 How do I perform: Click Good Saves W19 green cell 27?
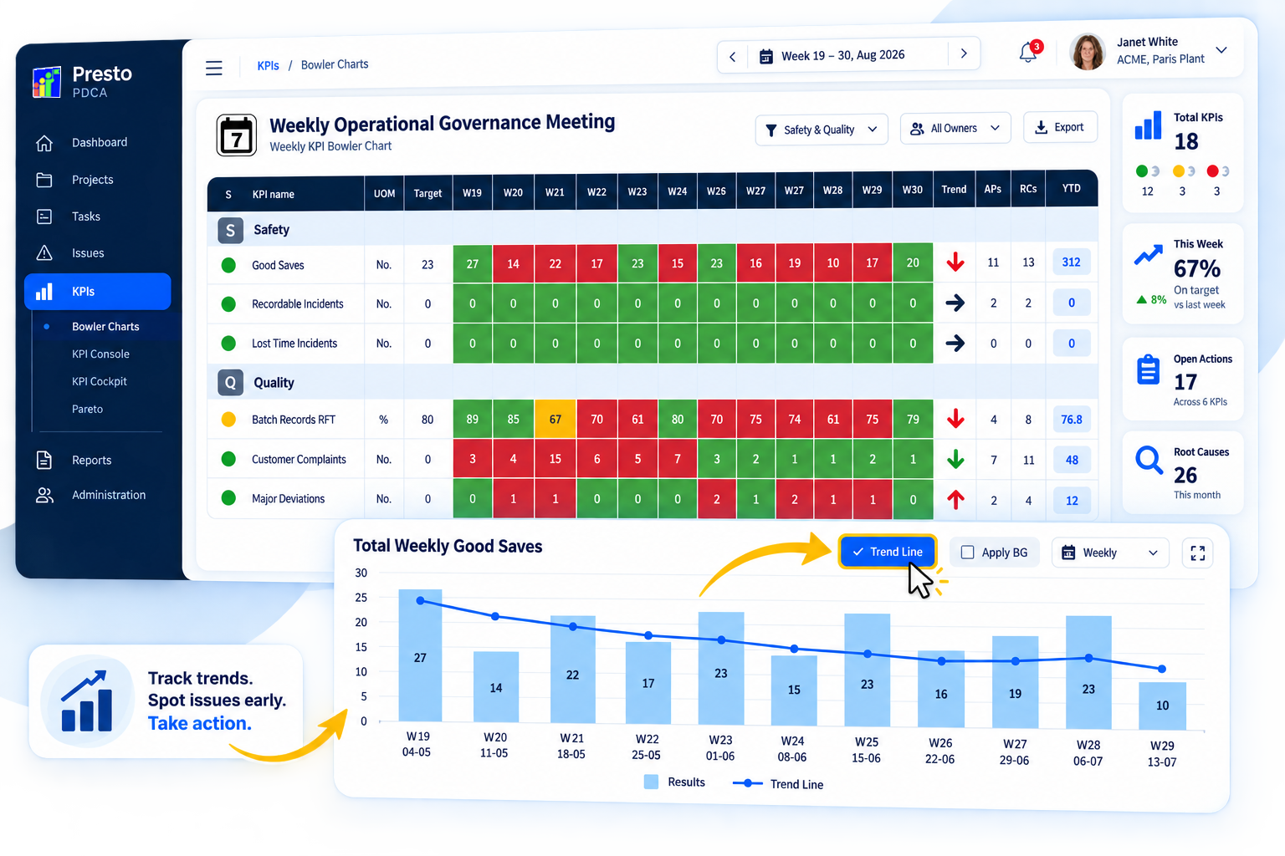473,263
